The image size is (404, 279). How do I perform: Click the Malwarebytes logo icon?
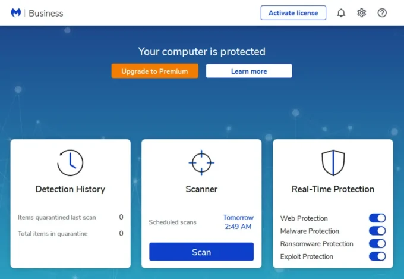point(15,12)
